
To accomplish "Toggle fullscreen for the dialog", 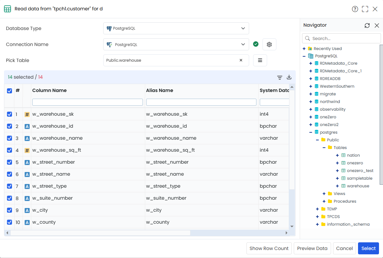I will pos(365,9).
